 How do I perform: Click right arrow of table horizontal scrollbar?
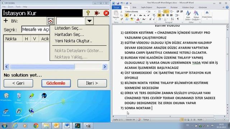click(x=105, y=67)
